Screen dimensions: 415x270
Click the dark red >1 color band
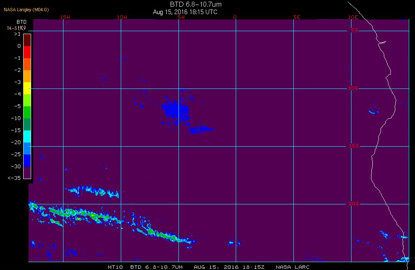pyautogui.click(x=27, y=40)
